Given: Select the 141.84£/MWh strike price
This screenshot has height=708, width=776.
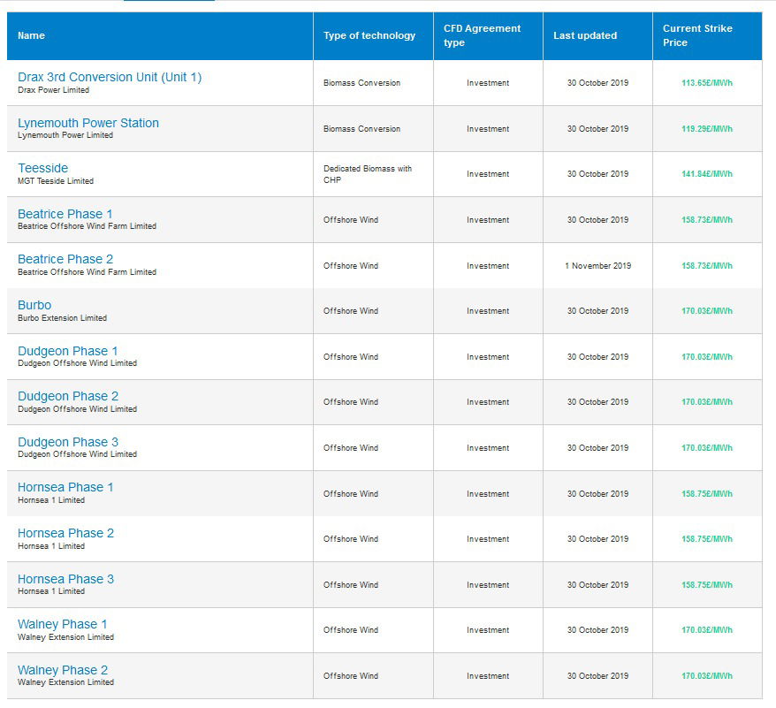Looking at the screenshot, I should click(707, 174).
